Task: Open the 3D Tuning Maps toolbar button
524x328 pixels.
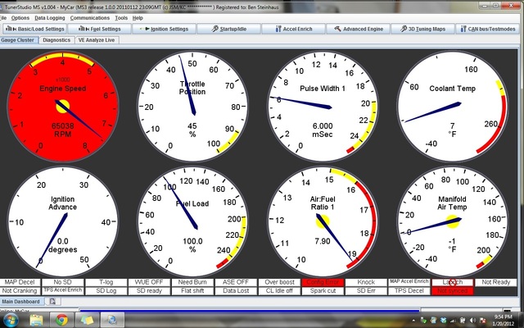Action: tap(423, 30)
